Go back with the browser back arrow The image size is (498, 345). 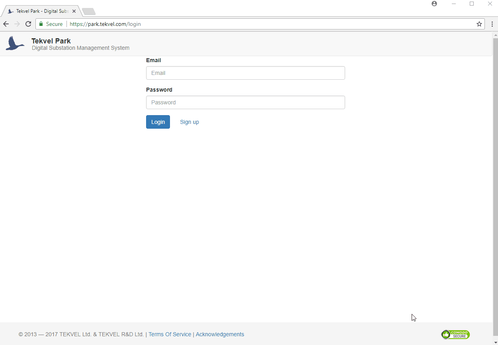pyautogui.click(x=6, y=24)
